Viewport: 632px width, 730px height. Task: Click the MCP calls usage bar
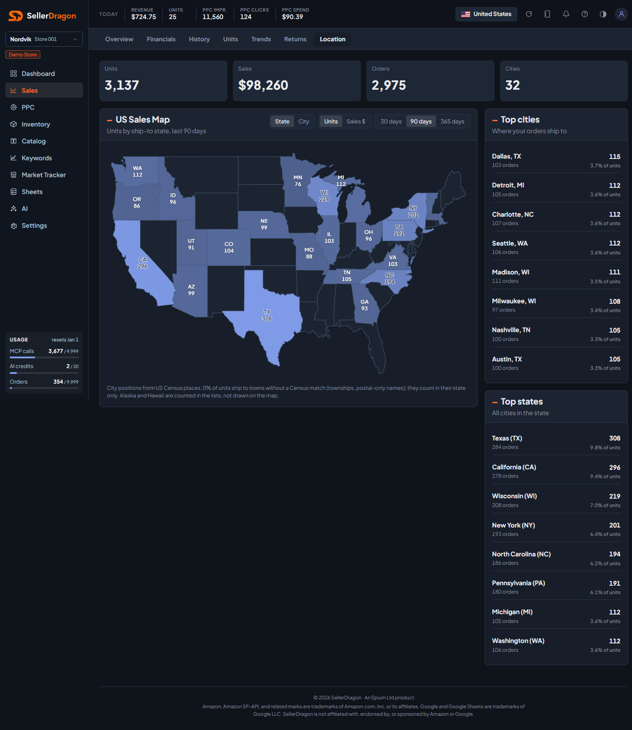44,357
